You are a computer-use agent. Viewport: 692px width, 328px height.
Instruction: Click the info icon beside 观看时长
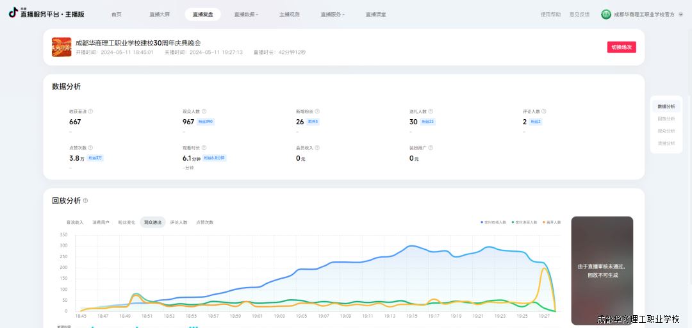pyautogui.click(x=204, y=147)
